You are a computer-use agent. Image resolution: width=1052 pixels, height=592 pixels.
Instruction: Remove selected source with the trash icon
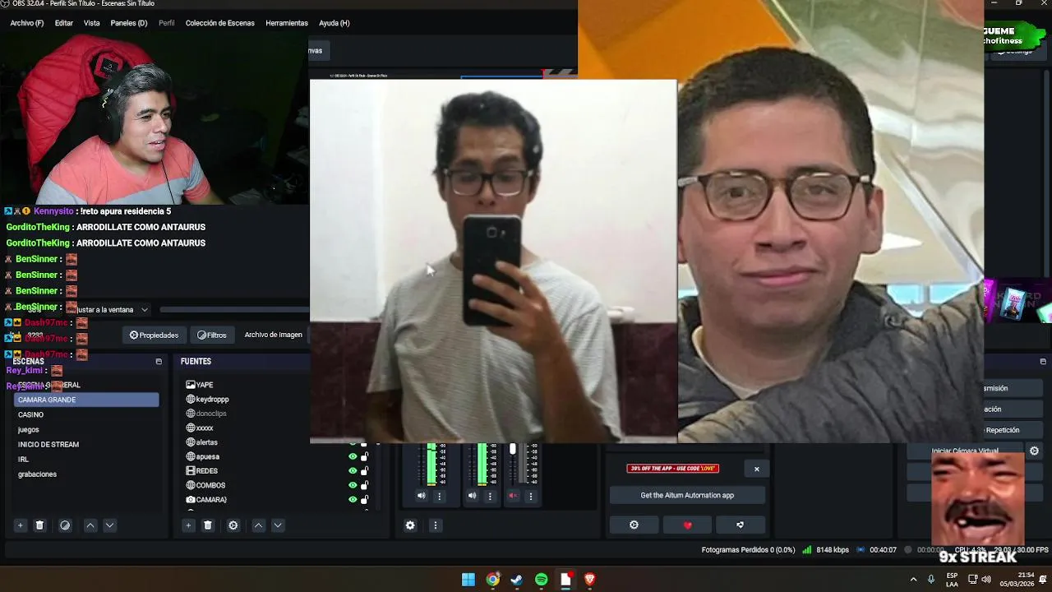(x=208, y=525)
